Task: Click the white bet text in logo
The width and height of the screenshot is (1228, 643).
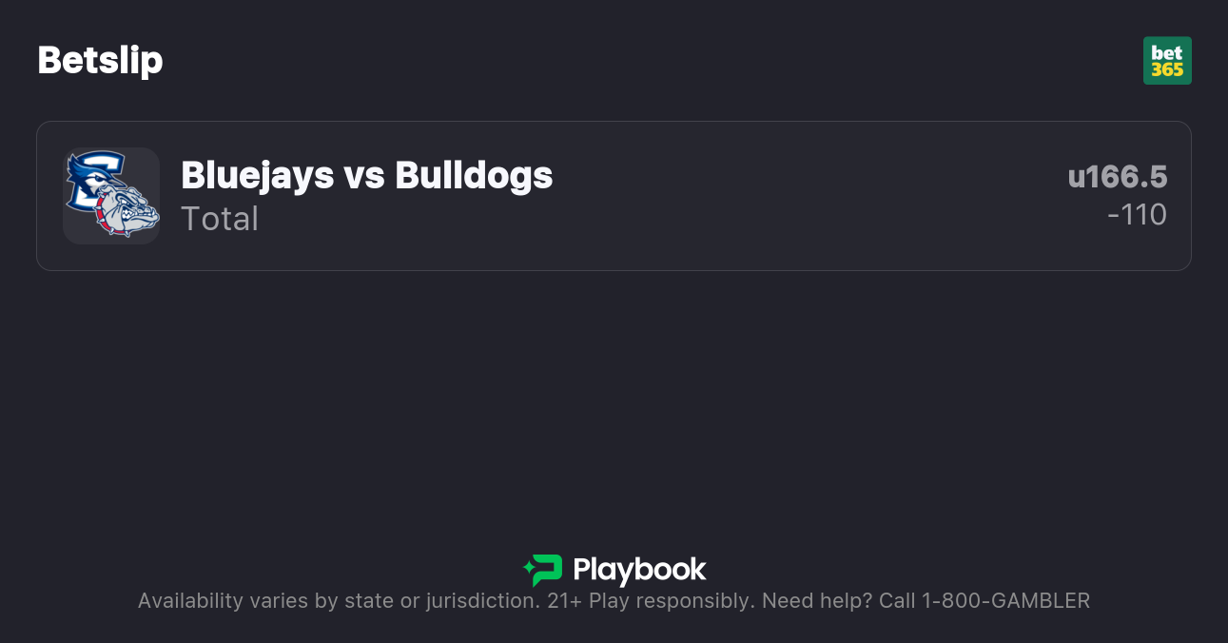Action: pos(1167,52)
